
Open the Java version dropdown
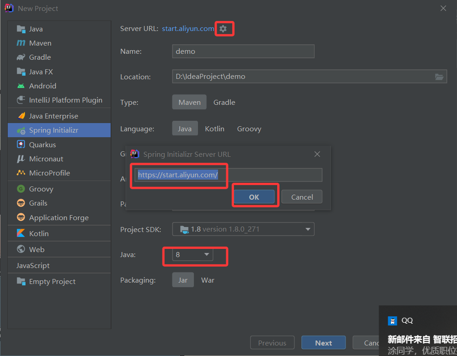coord(193,254)
